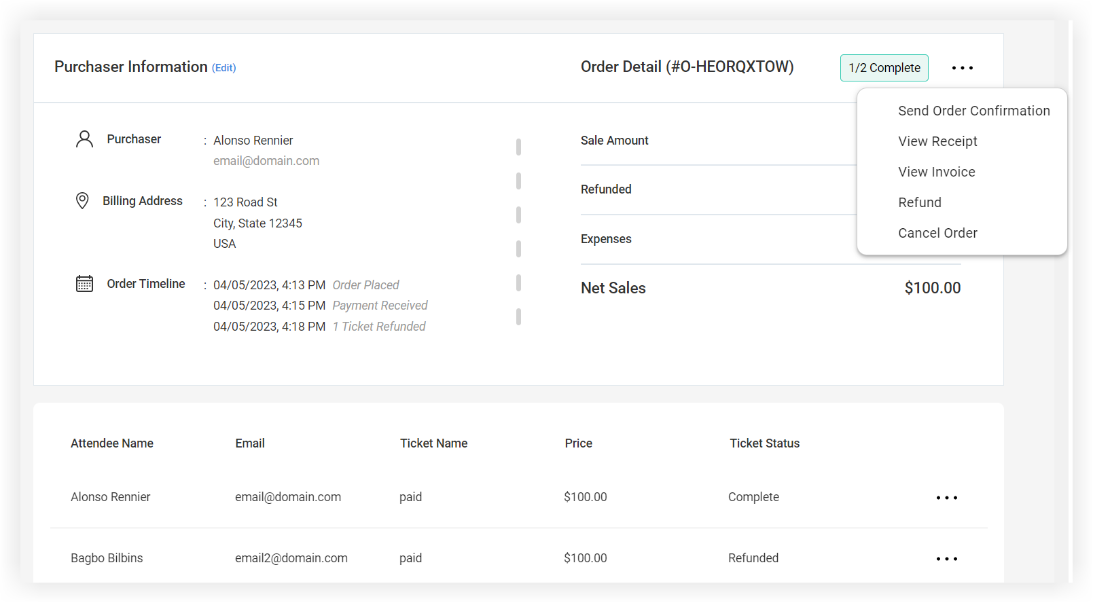
Task: Click the Ticket Status column header
Action: (764, 443)
